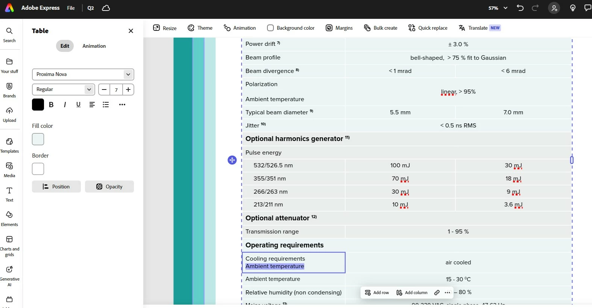592x308 pixels.
Task: Open the Translate feature
Action: (480, 28)
